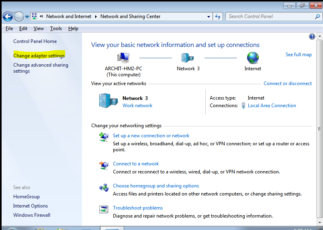Click the homegroup and sharing options icon
This screenshot has width=323, height=230.
click(x=104, y=187)
